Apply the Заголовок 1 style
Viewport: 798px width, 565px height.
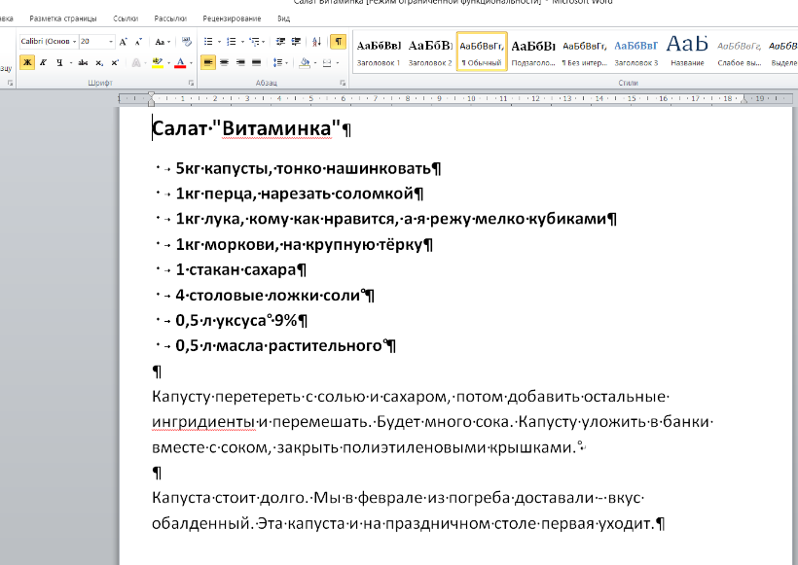click(x=379, y=52)
